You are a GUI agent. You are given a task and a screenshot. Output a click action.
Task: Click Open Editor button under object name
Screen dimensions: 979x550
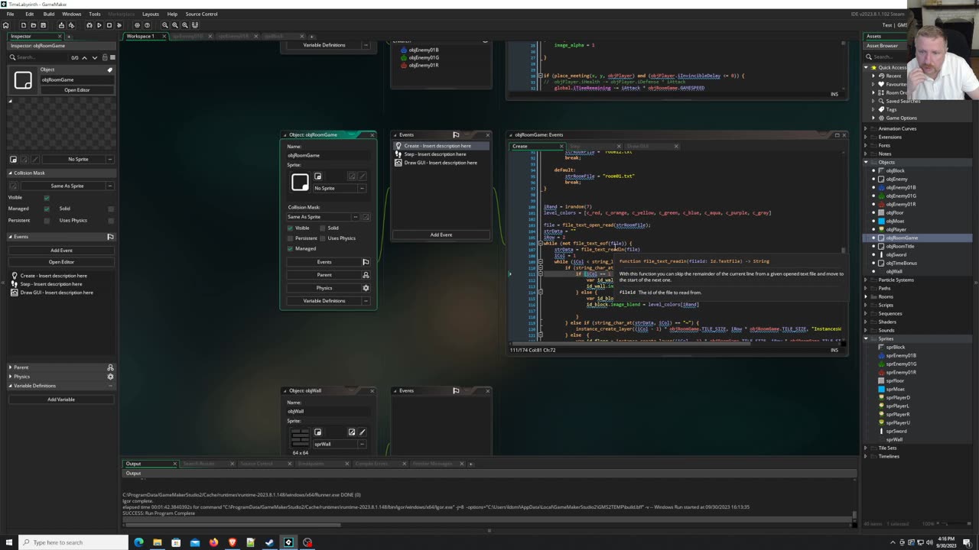[76, 90]
